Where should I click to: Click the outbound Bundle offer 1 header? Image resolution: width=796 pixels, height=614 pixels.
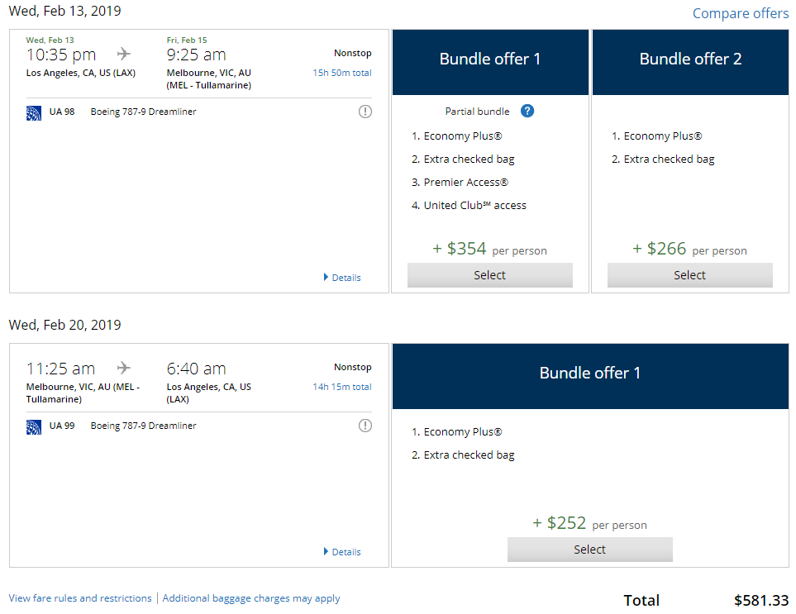click(490, 59)
